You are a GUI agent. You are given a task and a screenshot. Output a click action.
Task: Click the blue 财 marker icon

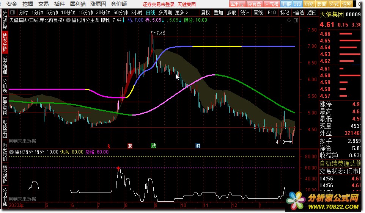click(198, 146)
